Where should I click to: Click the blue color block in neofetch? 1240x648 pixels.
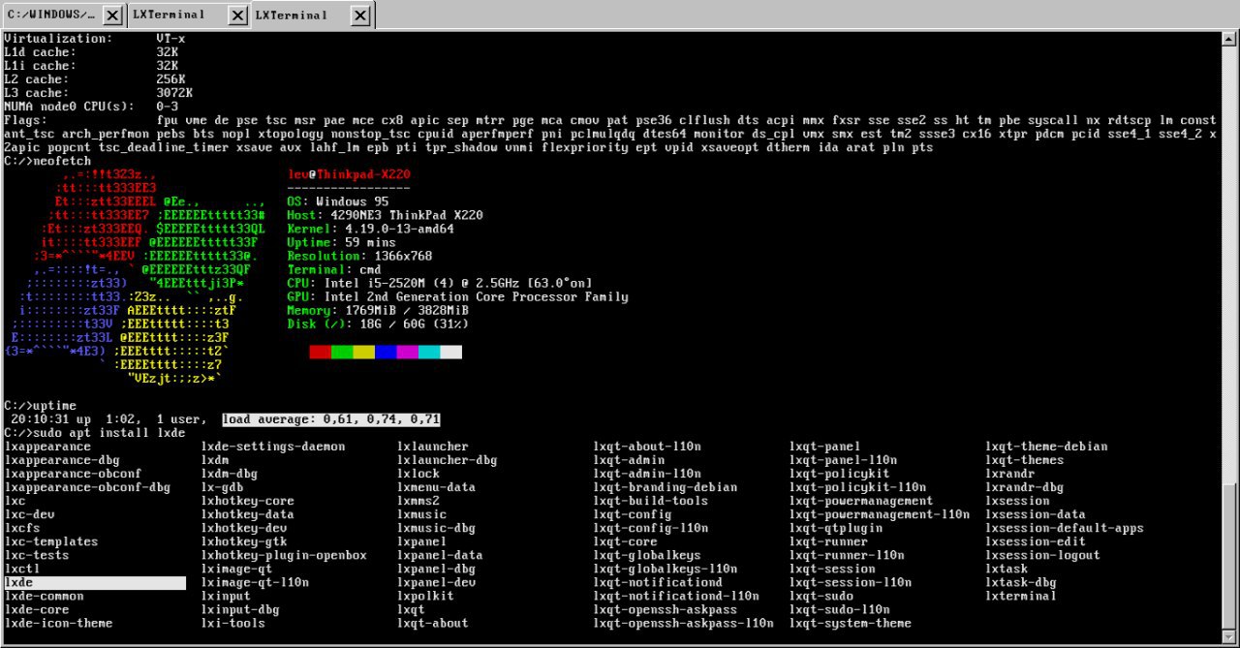tap(386, 352)
